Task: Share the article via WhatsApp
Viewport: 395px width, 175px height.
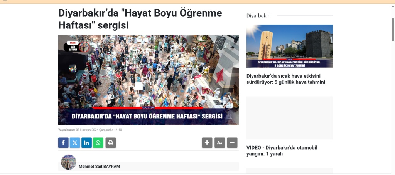Action: click(98, 143)
